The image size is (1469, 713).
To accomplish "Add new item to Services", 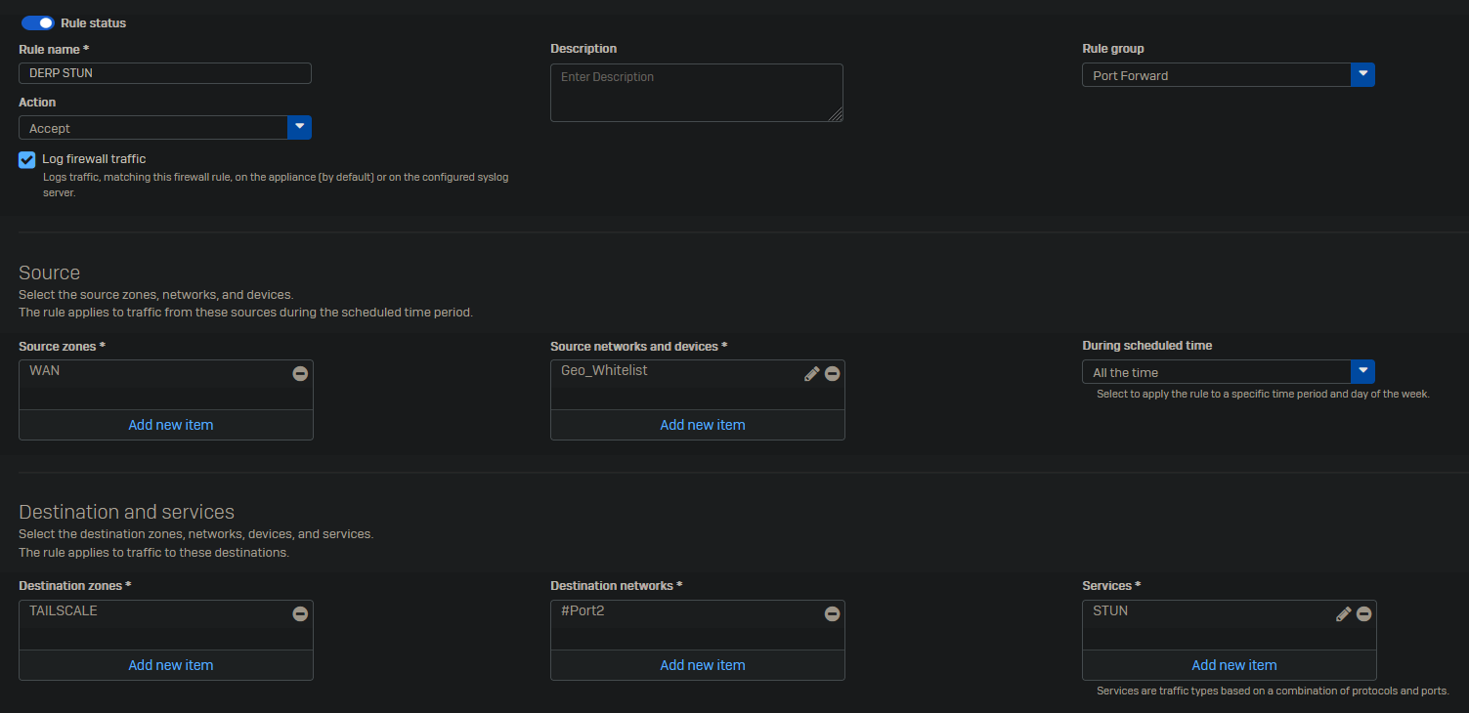I will pyautogui.click(x=1233, y=665).
